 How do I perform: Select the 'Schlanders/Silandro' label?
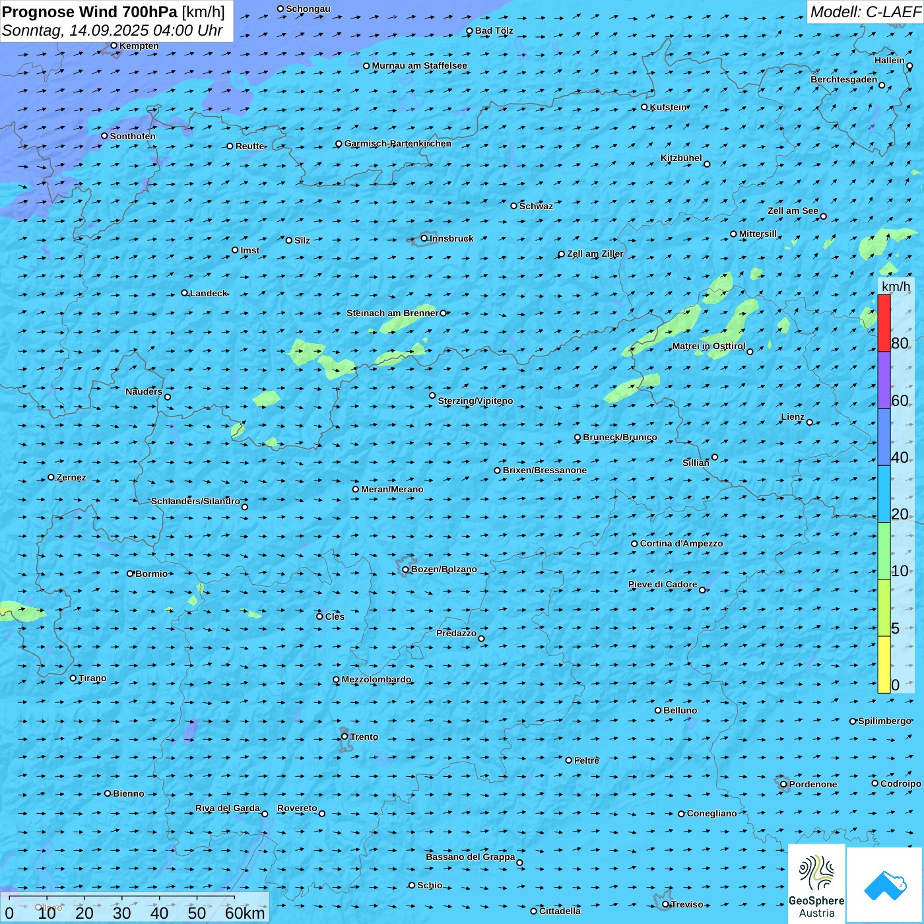pyautogui.click(x=195, y=501)
